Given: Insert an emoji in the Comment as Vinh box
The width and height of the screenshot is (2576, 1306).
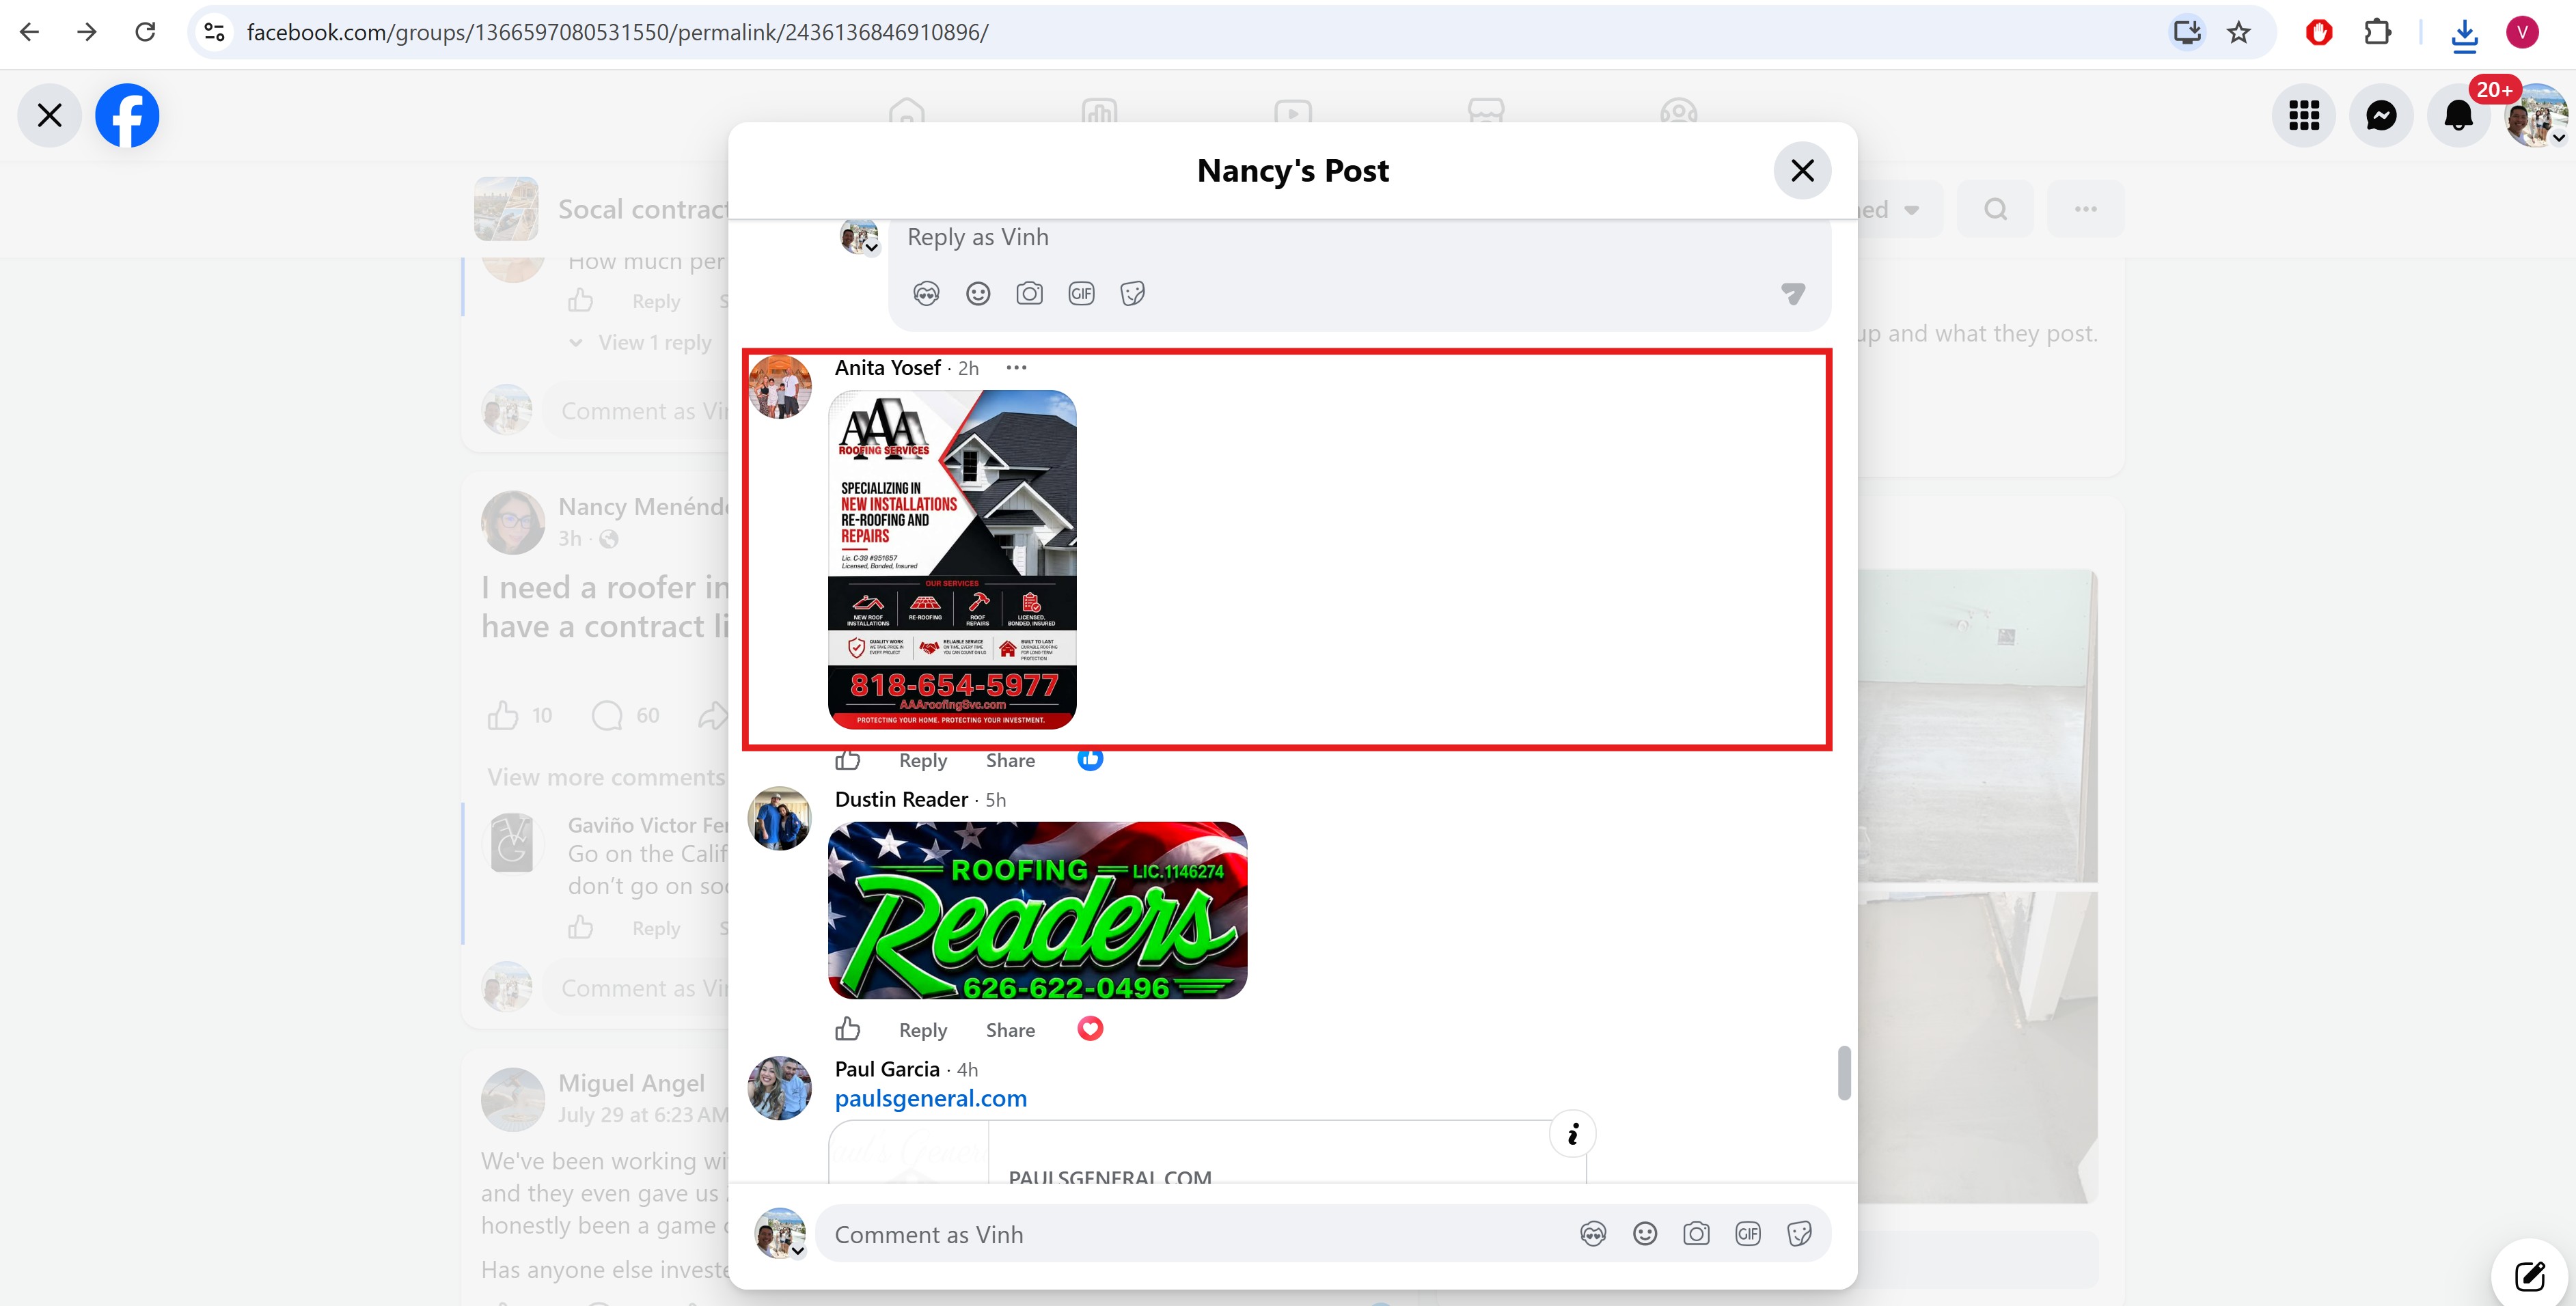Looking at the screenshot, I should point(1645,1234).
